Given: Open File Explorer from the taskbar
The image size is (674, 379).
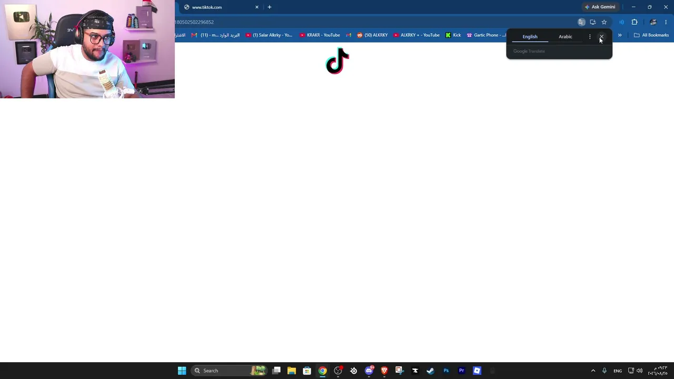Looking at the screenshot, I should (292, 371).
